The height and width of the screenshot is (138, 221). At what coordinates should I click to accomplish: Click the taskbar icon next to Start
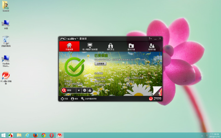click(11, 135)
